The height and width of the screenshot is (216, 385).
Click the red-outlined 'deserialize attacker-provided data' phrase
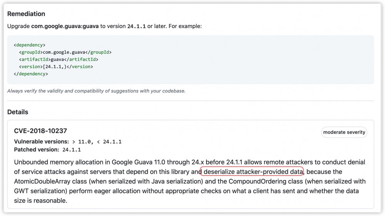click(x=252, y=171)
